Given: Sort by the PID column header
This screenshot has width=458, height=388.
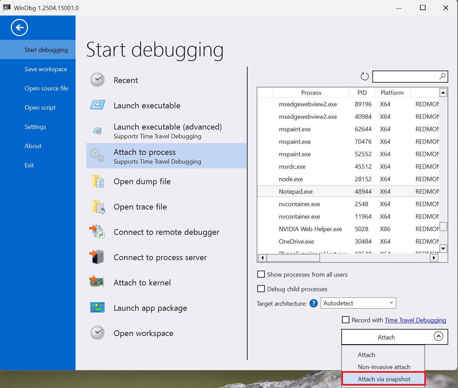Looking at the screenshot, I should click(362, 92).
